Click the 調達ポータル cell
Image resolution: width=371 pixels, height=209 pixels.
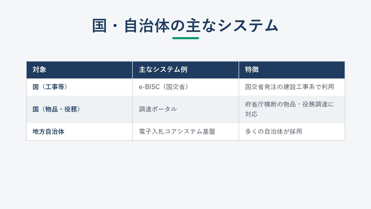185,109
